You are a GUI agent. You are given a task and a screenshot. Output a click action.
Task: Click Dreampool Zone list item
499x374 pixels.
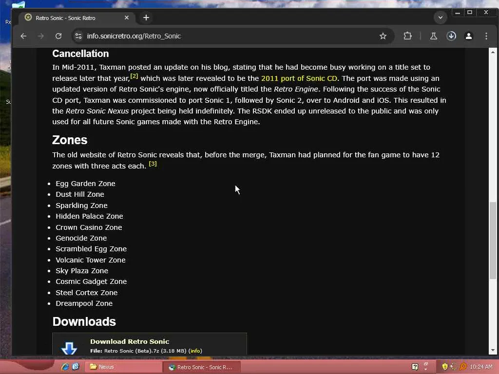pyautogui.click(x=84, y=303)
